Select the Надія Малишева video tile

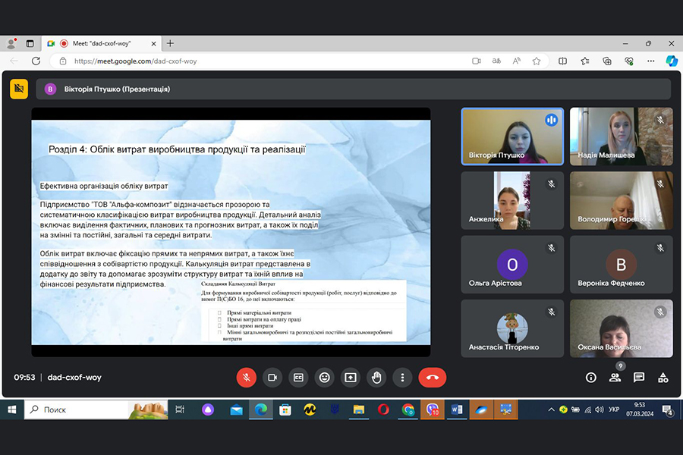pos(621,136)
